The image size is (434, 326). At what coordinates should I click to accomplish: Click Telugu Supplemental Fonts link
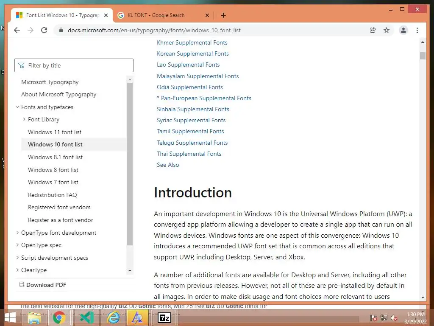pos(192,143)
